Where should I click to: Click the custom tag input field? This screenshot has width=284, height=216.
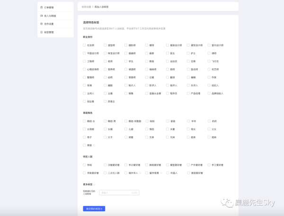pyautogui.click(x=118, y=192)
